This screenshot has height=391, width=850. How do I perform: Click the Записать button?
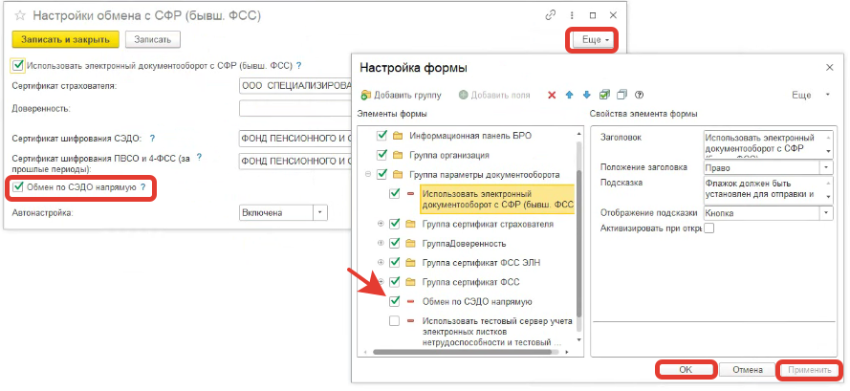coord(153,39)
